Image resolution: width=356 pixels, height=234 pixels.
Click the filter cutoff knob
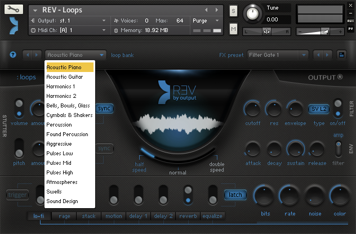coord(252,109)
